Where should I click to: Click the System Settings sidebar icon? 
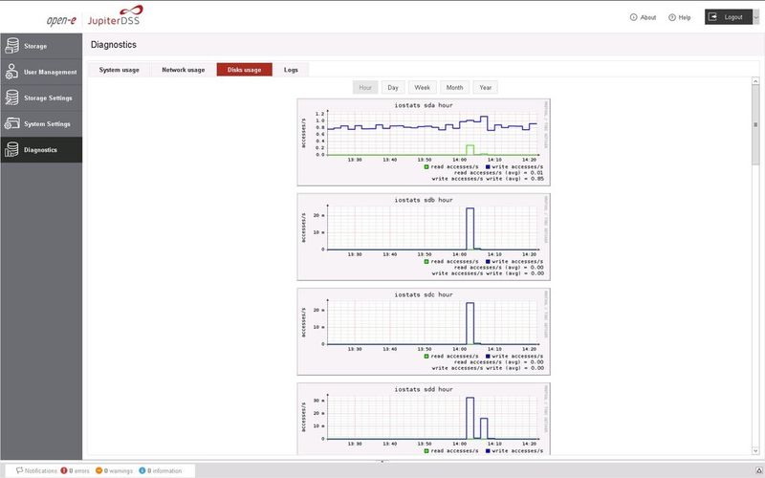coord(11,123)
